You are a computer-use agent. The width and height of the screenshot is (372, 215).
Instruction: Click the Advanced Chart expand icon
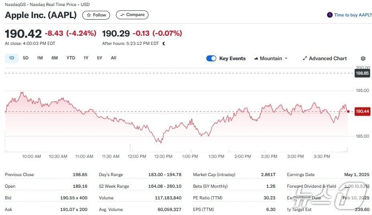(305, 59)
